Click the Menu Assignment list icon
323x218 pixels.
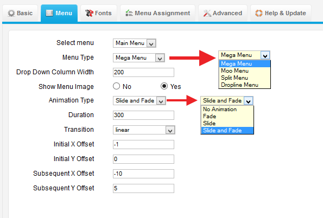(x=129, y=13)
